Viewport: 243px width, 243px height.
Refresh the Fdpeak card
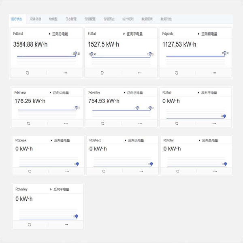(176, 72)
